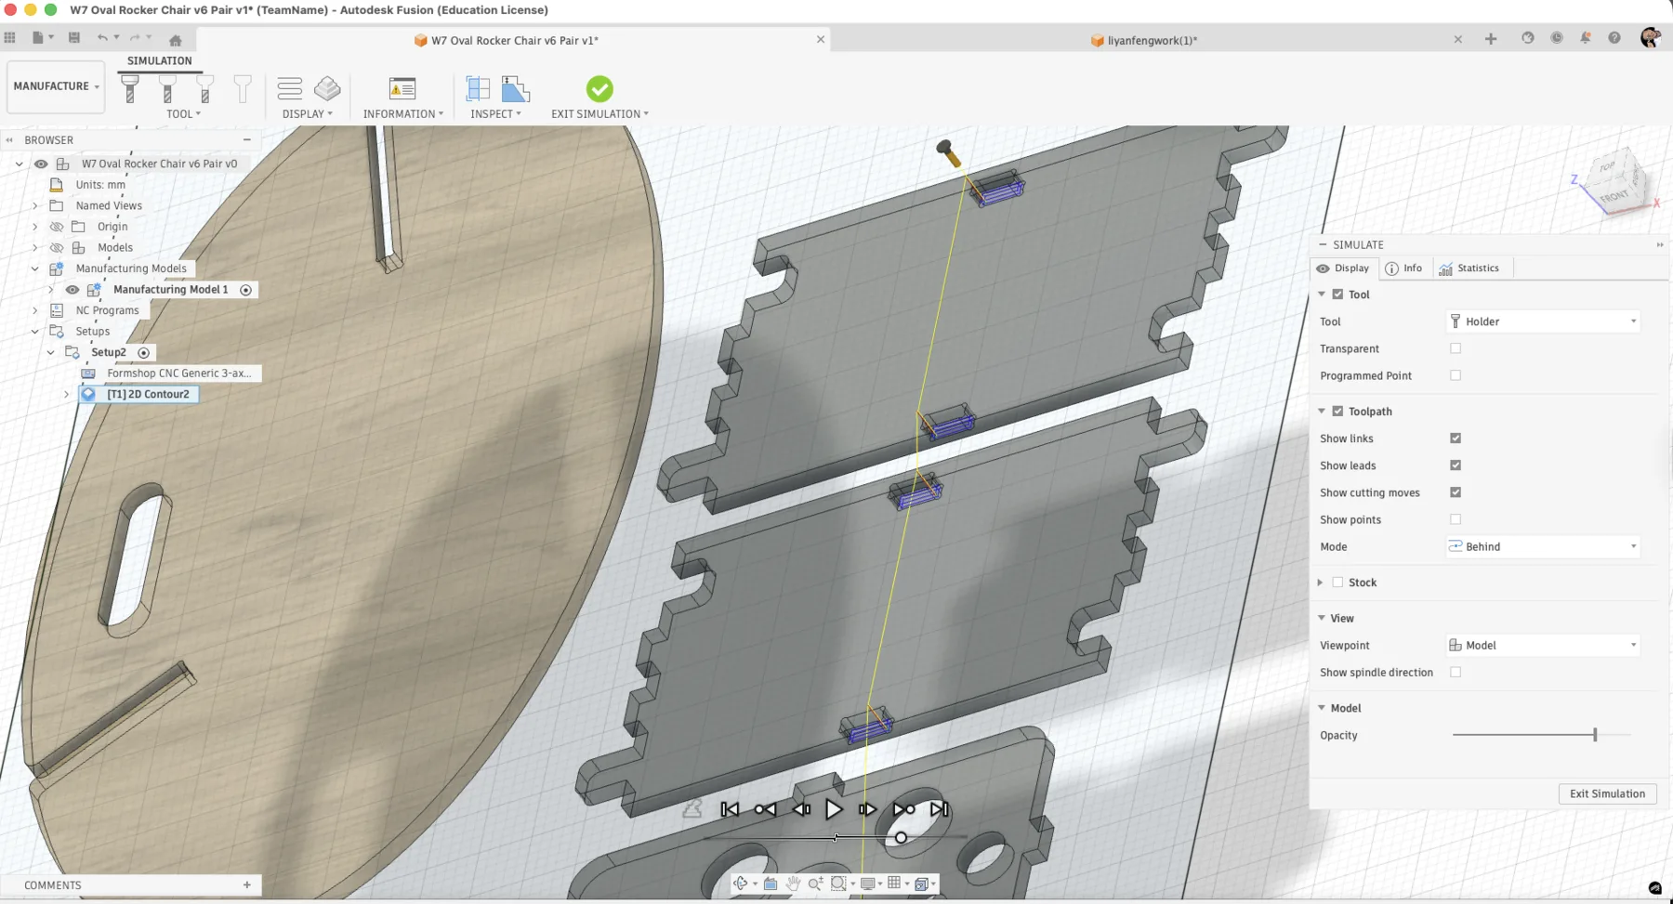Expand the Stock section in Simulate panel

[x=1321, y=582]
